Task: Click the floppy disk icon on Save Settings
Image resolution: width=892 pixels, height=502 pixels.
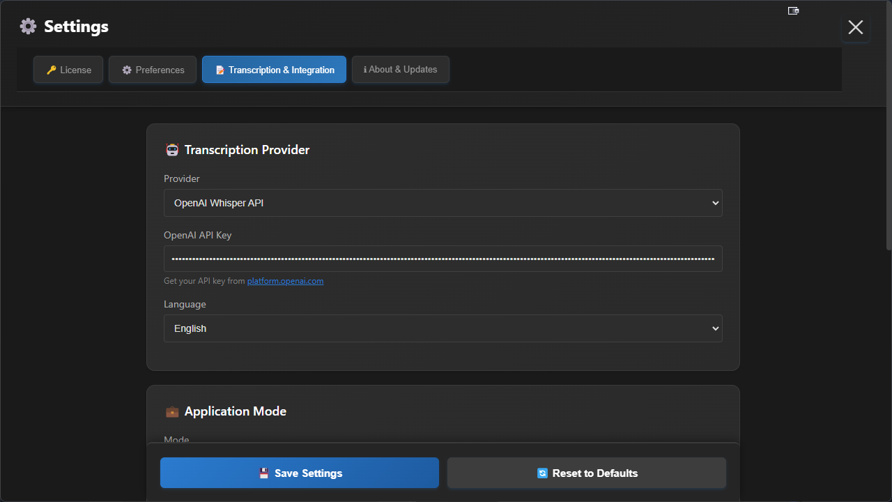Action: click(x=264, y=473)
